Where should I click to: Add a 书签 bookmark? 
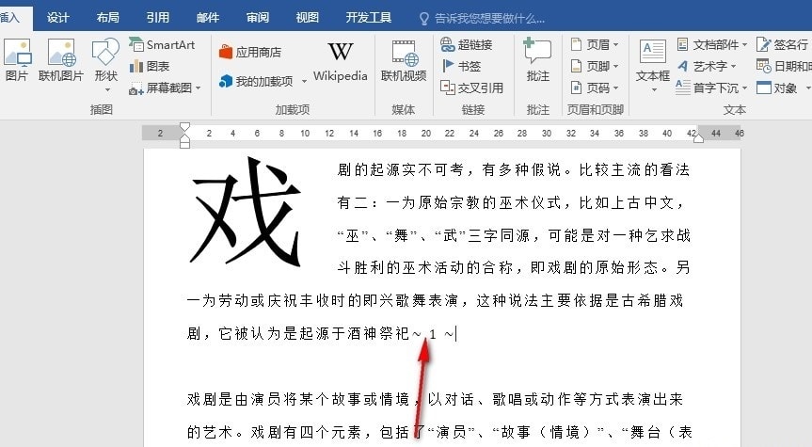pos(461,66)
